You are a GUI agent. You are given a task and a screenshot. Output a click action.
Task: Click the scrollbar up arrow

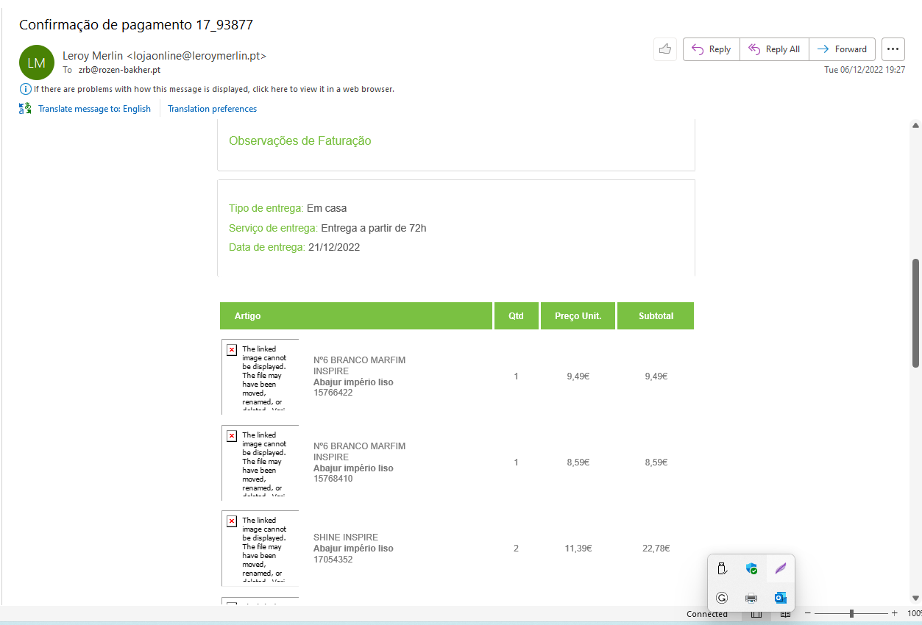tap(916, 126)
